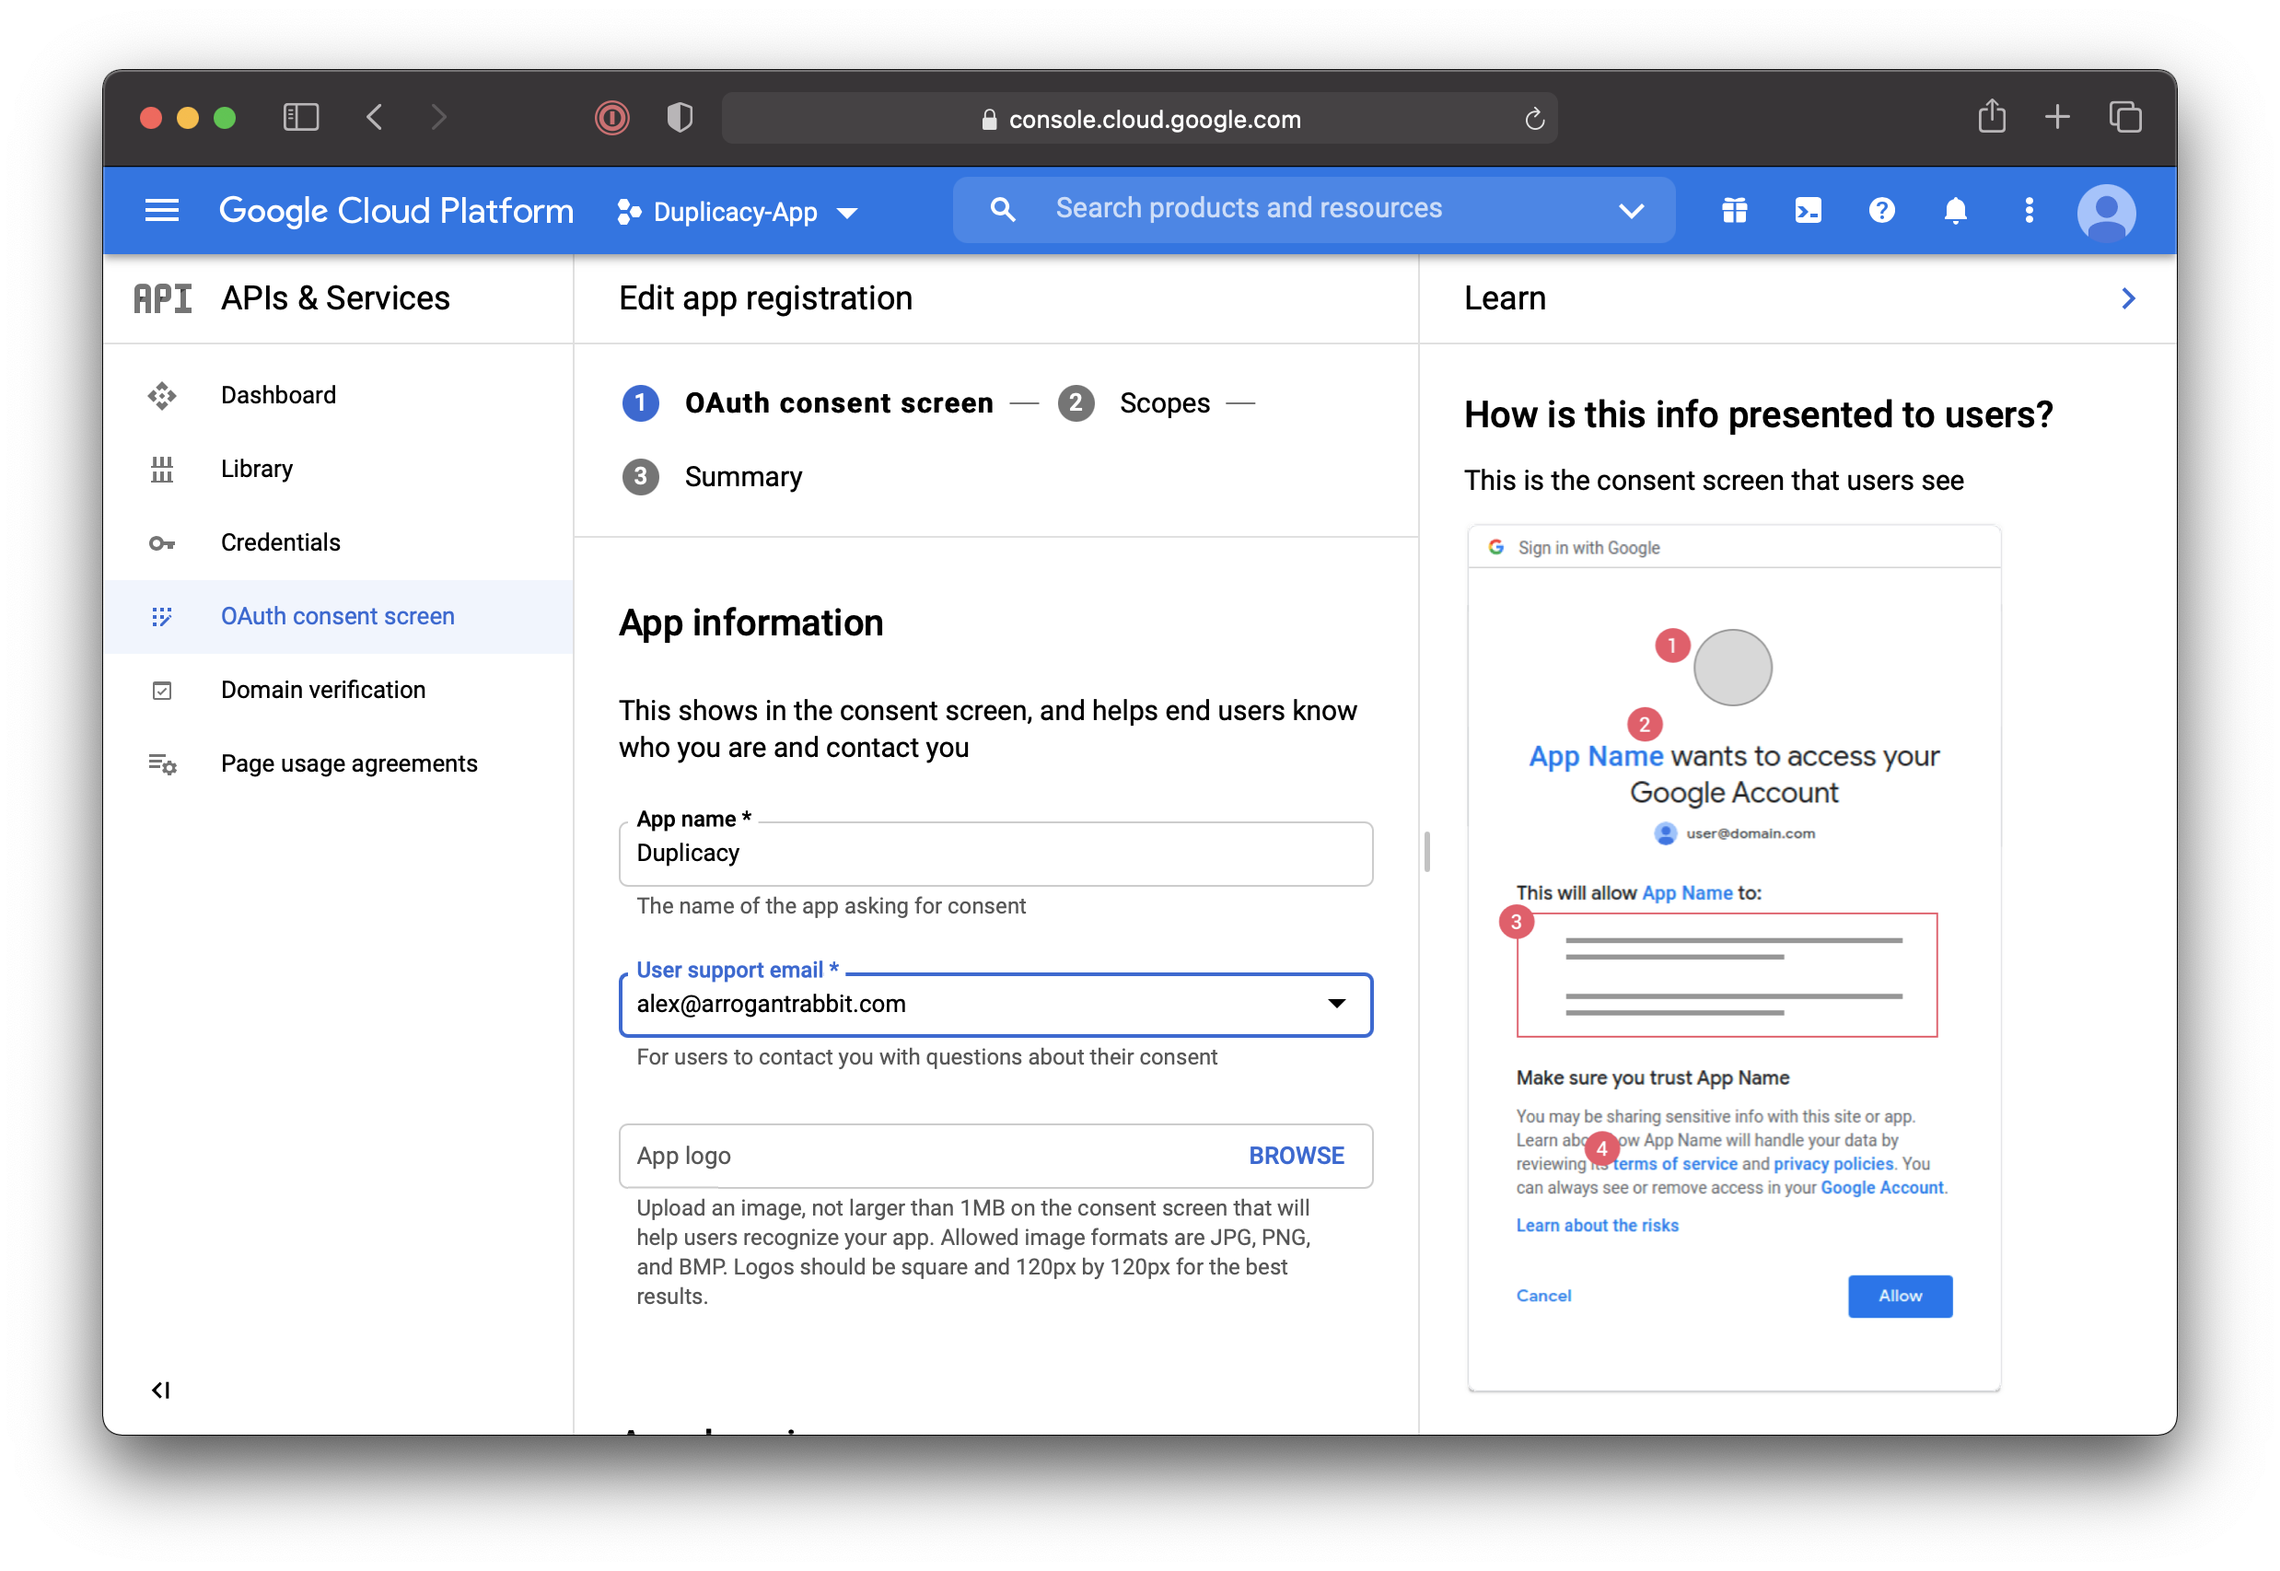Click the user account avatar

[x=2105, y=212]
